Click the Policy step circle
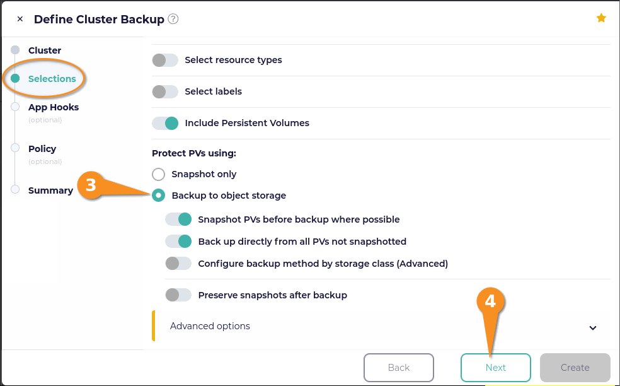 click(x=15, y=148)
